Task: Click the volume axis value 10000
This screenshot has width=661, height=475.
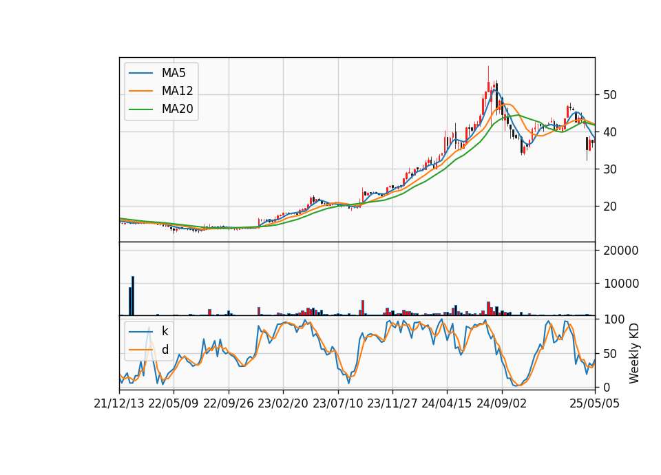Action: (621, 284)
